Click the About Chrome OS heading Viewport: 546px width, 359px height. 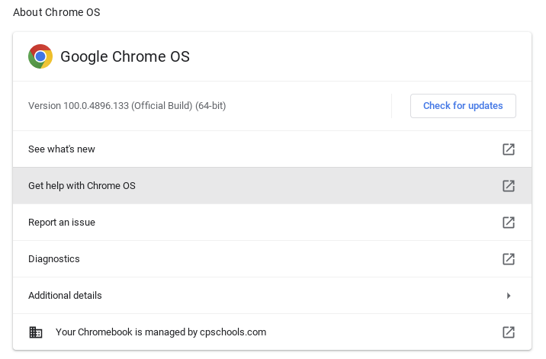56,12
